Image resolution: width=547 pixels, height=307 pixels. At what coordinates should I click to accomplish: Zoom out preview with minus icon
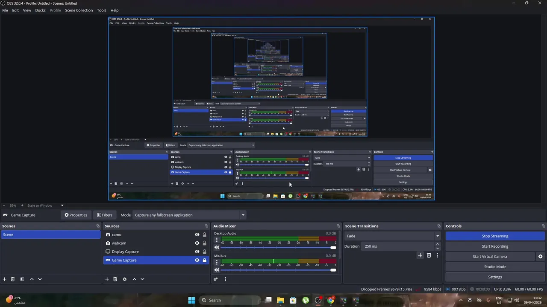coord(4,206)
